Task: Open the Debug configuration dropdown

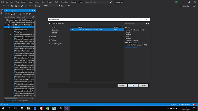Action: coord(39,6)
